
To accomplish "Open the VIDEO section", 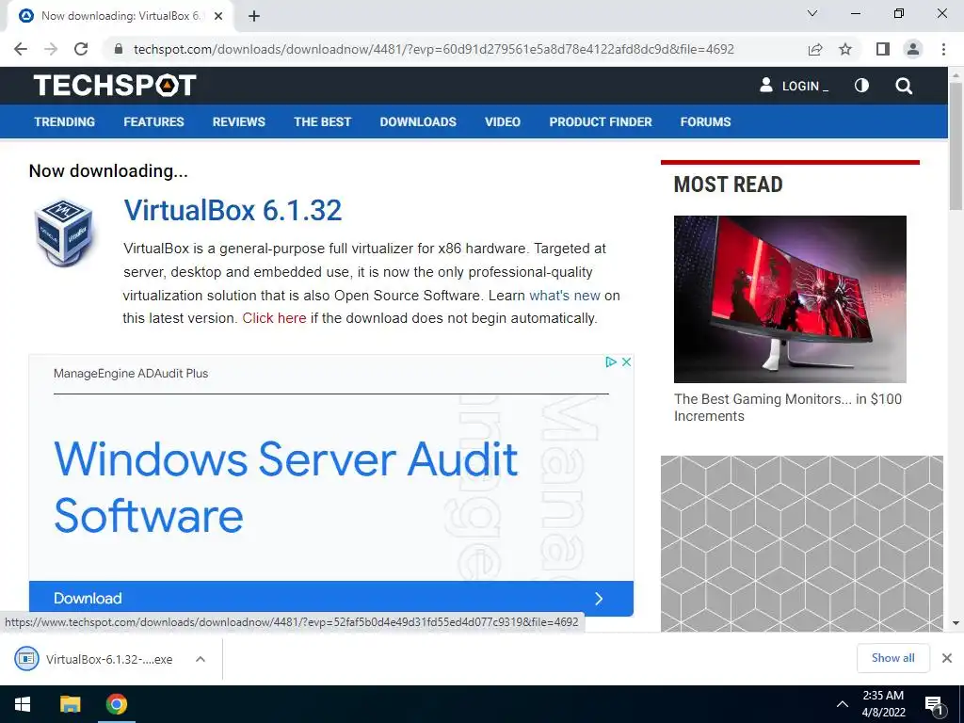I will point(503,121).
